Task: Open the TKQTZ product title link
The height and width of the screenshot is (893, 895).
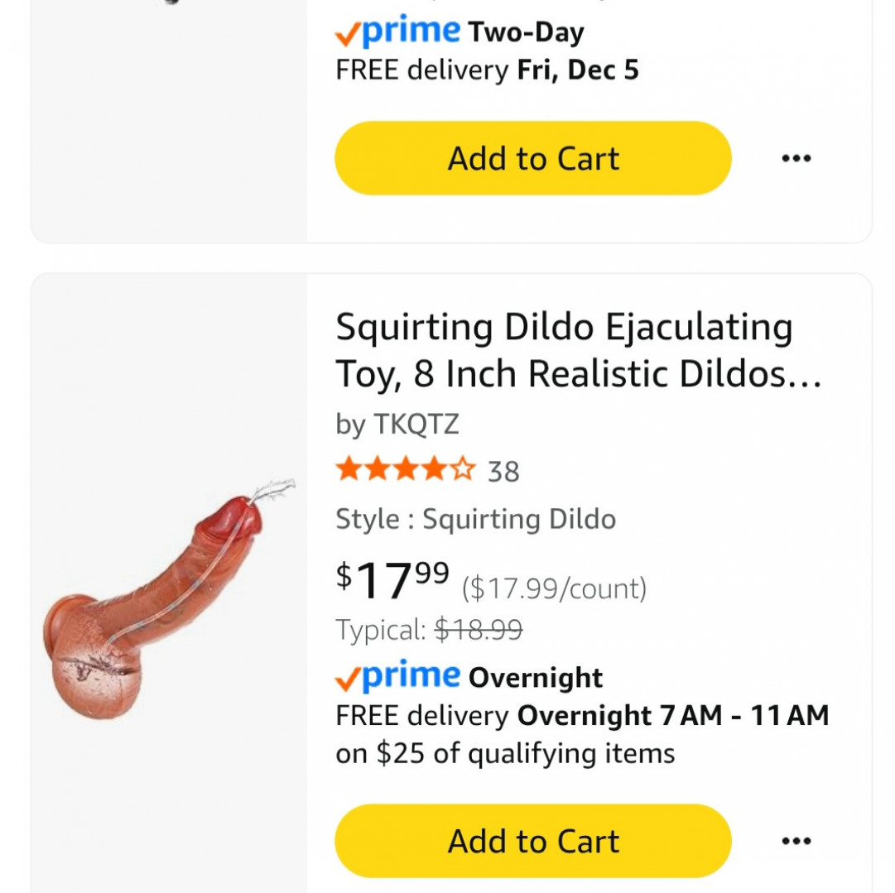Action: (x=563, y=349)
